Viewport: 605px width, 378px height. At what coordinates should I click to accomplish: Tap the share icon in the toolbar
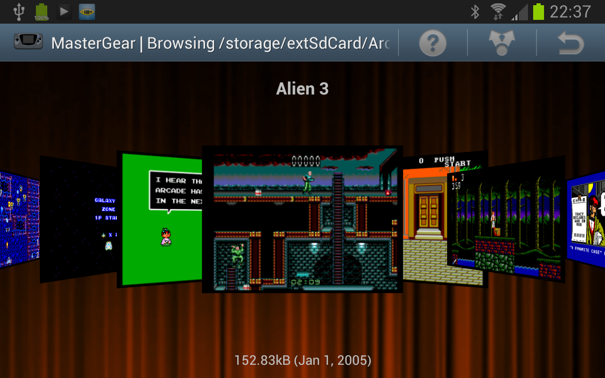click(x=502, y=43)
